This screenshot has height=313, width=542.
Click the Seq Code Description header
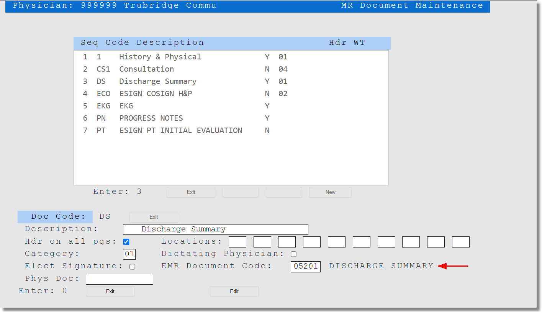pyautogui.click(x=142, y=43)
